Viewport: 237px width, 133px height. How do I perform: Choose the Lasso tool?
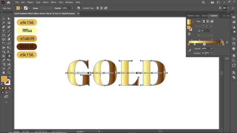[x=9, y=23]
